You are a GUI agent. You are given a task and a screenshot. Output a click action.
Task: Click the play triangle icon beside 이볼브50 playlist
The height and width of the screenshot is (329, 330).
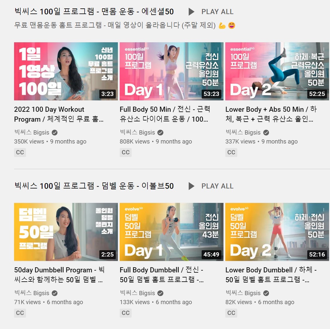191,186
